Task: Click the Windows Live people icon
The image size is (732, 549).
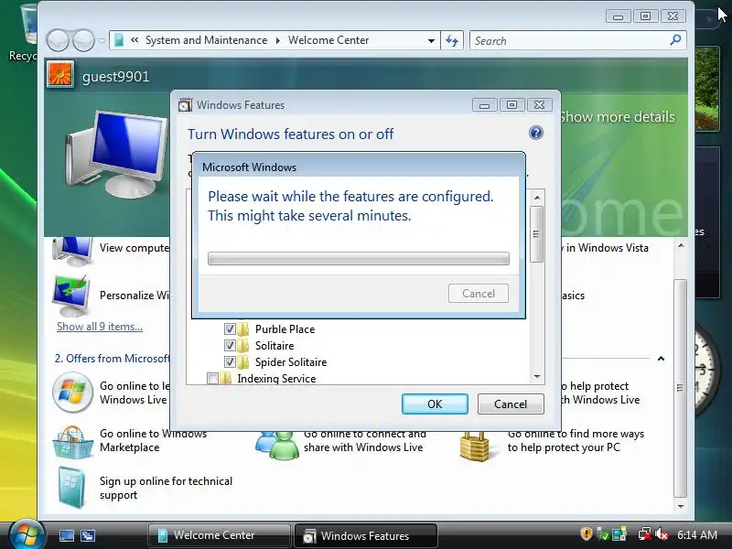Action: (x=277, y=444)
